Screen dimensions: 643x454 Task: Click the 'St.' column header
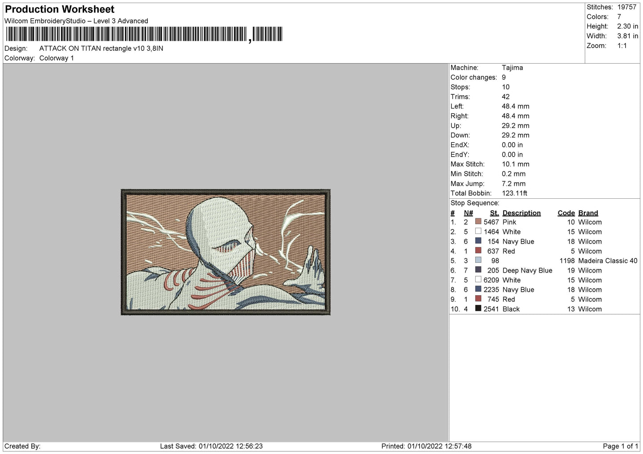point(494,213)
